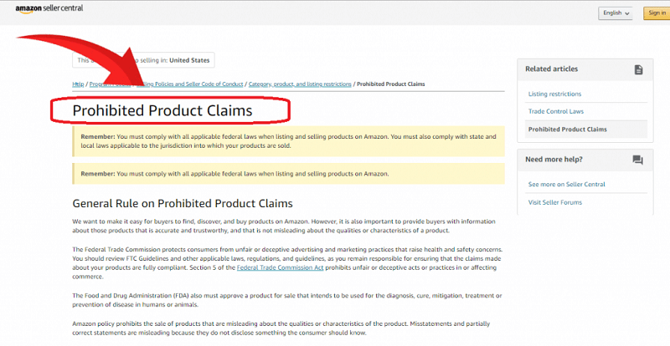Click Visit Seller Forums link
This screenshot has width=670, height=346.
(555, 202)
